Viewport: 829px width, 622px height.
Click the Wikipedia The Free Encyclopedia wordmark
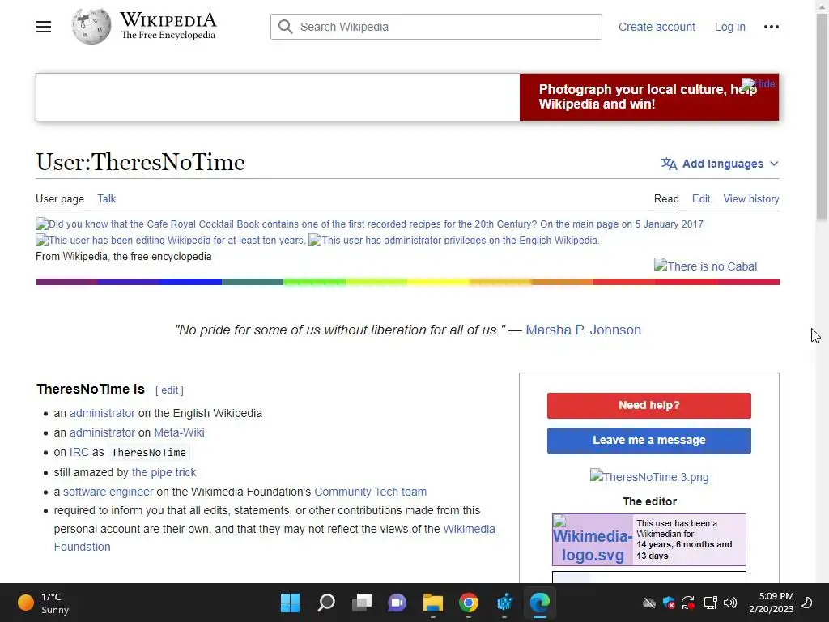pos(168,27)
